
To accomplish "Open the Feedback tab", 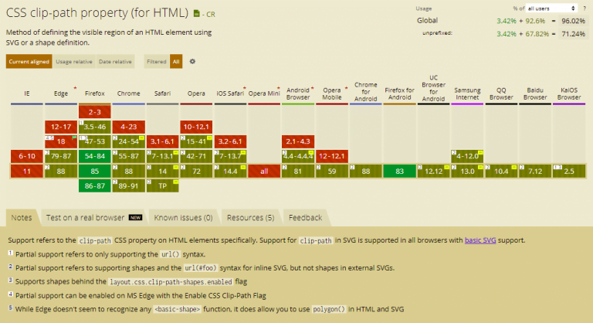I will pyautogui.click(x=305, y=218).
